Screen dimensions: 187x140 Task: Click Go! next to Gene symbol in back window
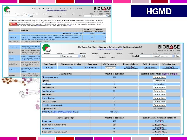pyautogui.click(x=31, y=16)
